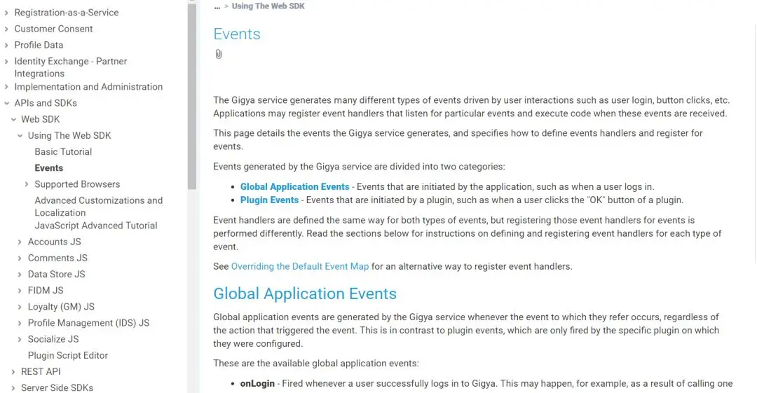This screenshot has width=757, height=393.
Task: Open FIDM JS in the sidebar
Action: coord(46,290)
